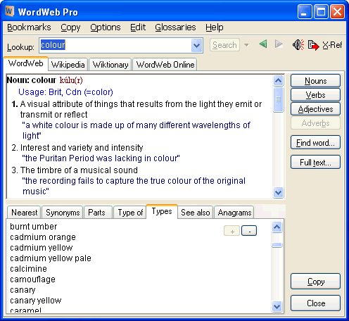Select 'canary' in the list
This screenshot has width=349, height=321.
pos(23,290)
